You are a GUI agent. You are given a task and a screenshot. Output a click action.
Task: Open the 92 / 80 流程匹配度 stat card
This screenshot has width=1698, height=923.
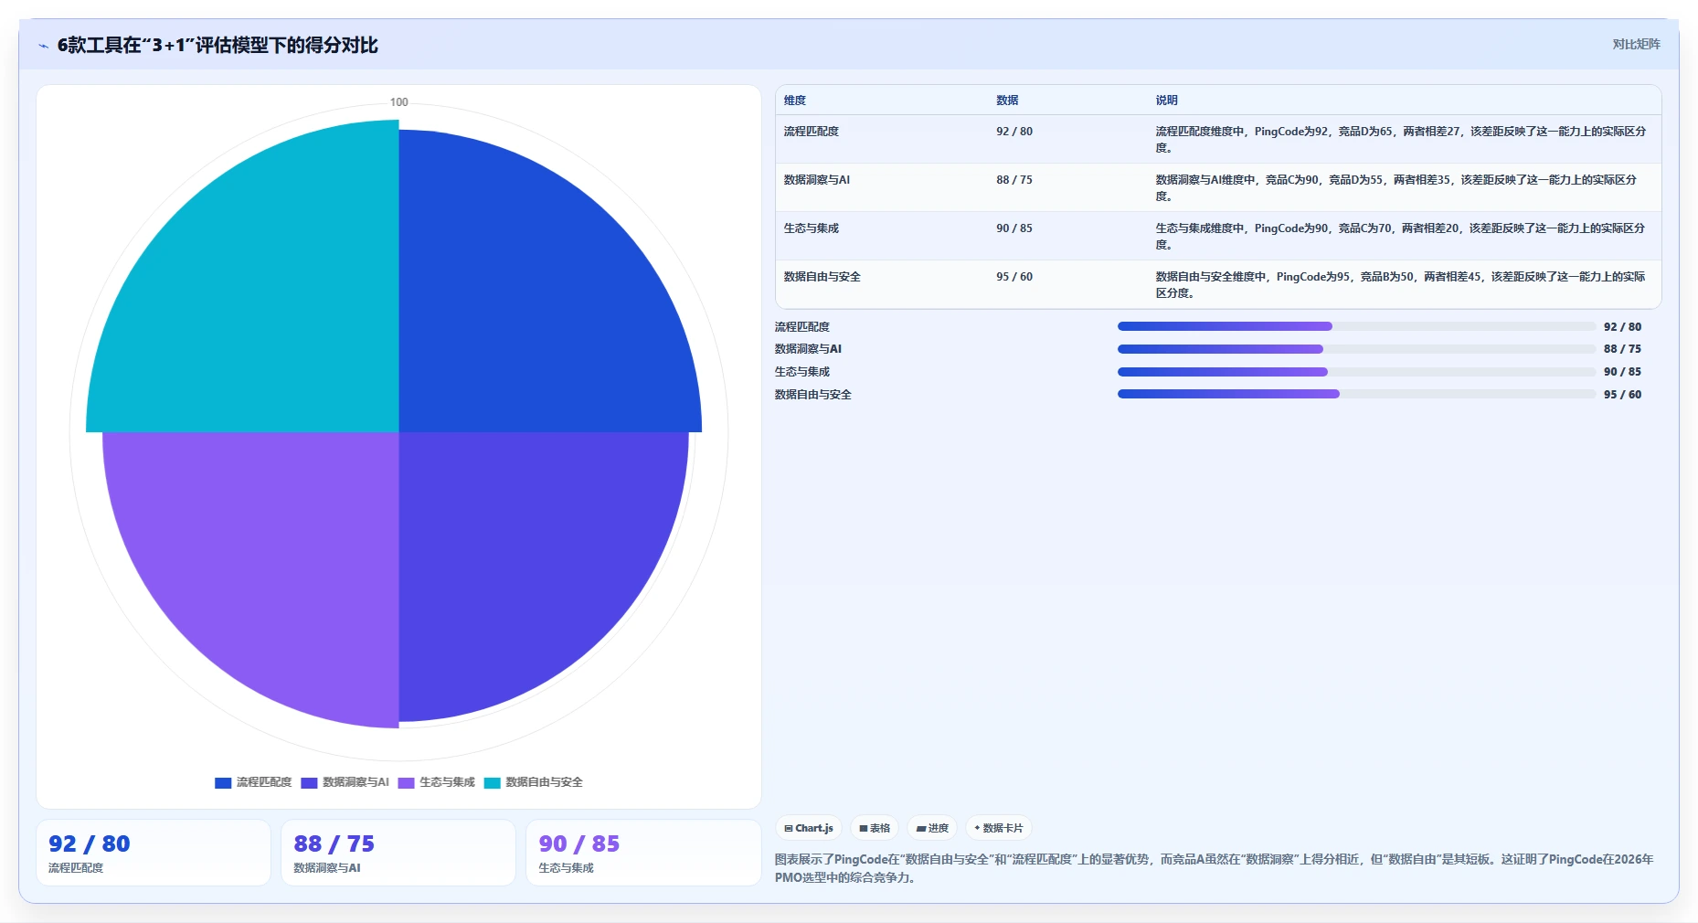click(154, 853)
